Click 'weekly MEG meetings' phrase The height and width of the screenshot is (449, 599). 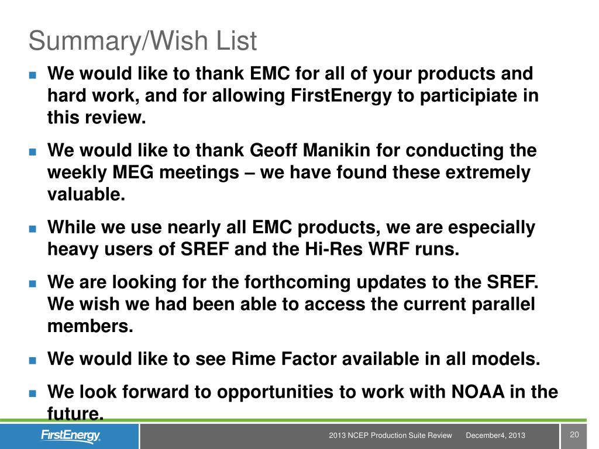pyautogui.click(x=143, y=172)
